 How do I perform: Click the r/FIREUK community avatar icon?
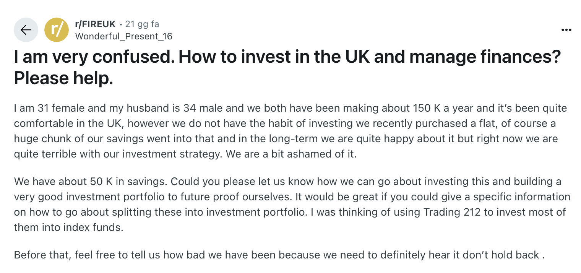coord(57,30)
